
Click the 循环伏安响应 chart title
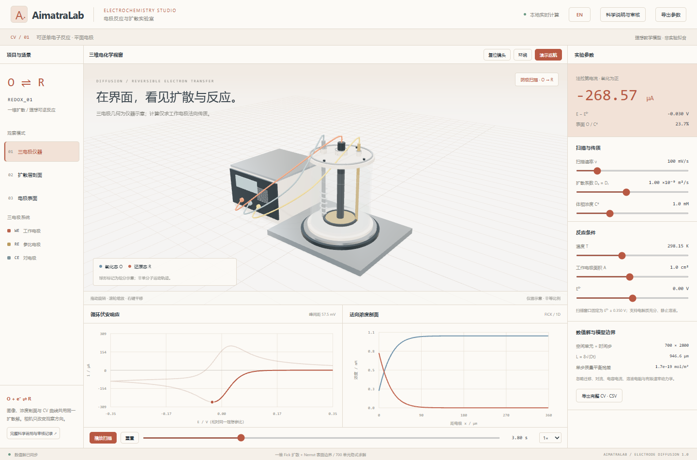click(105, 314)
